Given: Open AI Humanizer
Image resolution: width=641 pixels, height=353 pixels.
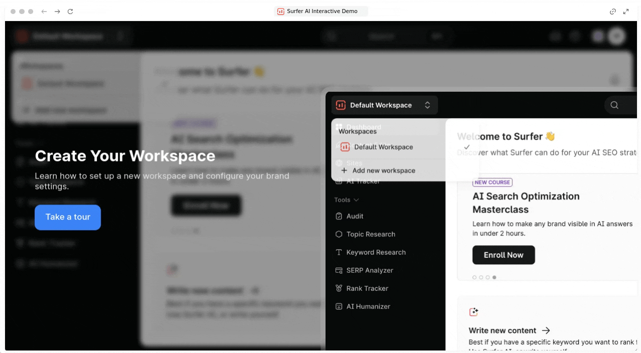Looking at the screenshot, I should pos(368,306).
